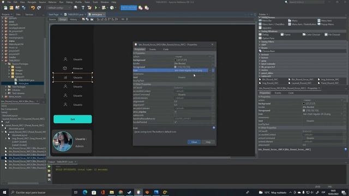The width and height of the screenshot is (349, 196).
Task: Click the New File toolbar icon
Action: click(x=5, y=8)
